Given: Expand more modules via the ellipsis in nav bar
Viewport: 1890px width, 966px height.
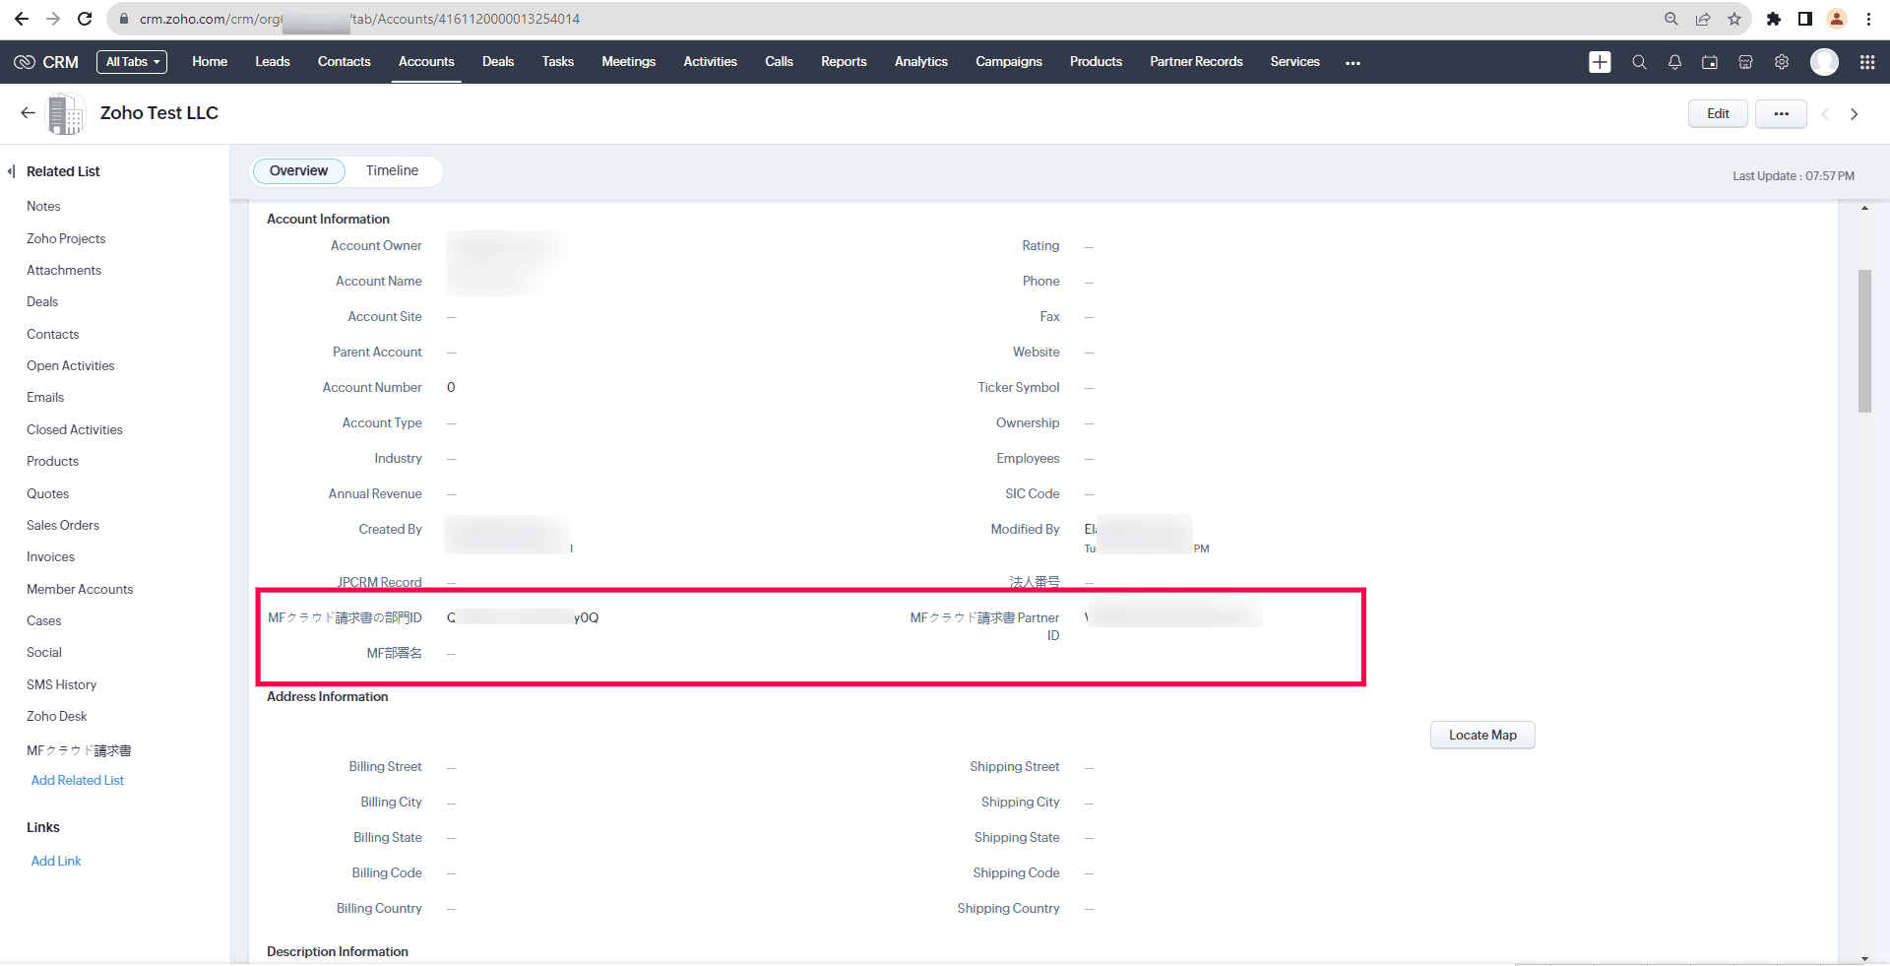Looking at the screenshot, I should (1353, 62).
